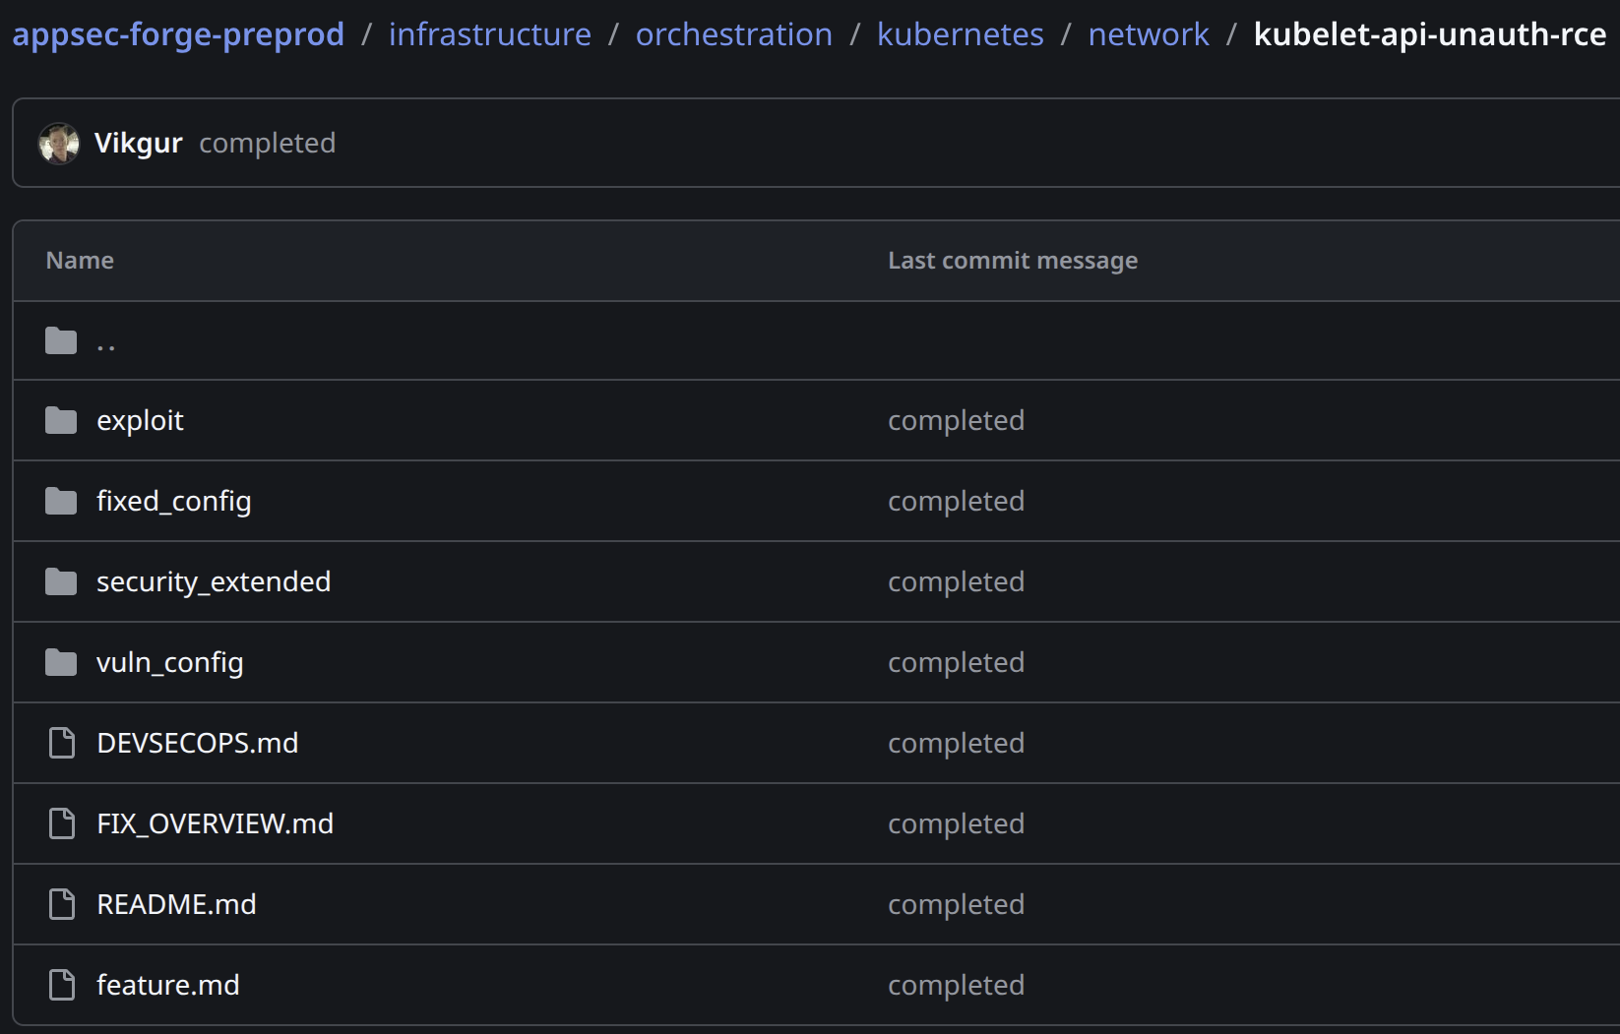Click the README.md file icon
This screenshot has width=1620, height=1034.
pos(62,904)
